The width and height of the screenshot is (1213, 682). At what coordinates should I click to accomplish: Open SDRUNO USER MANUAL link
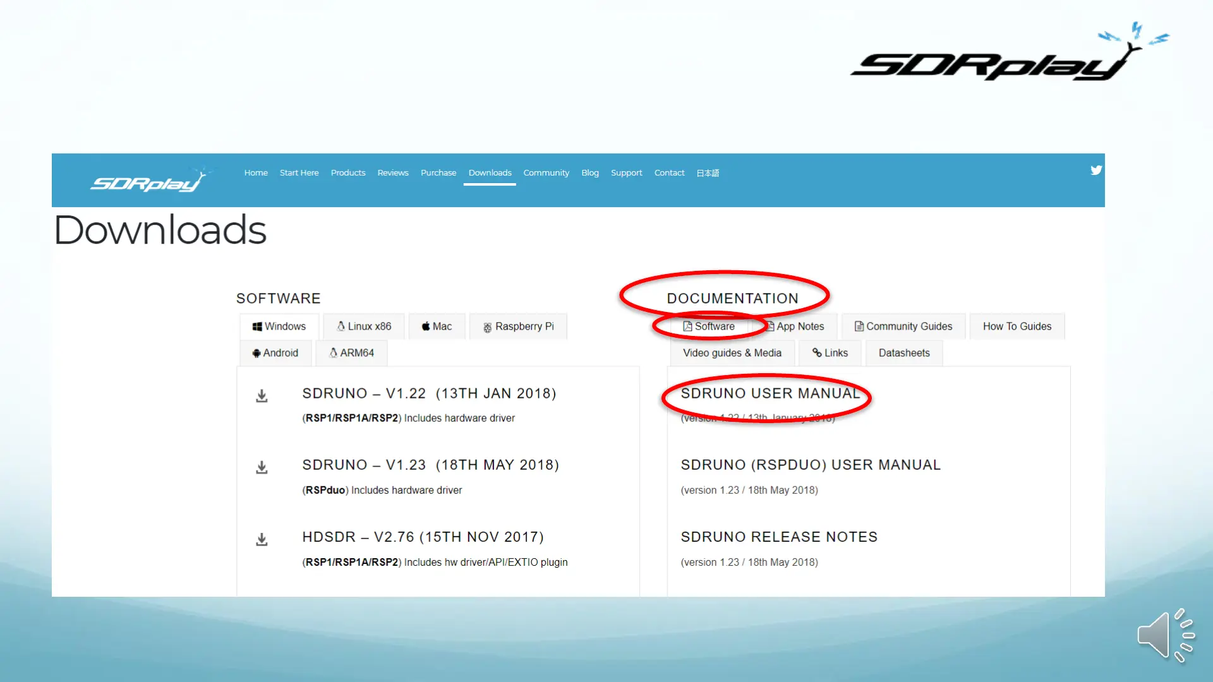(770, 393)
